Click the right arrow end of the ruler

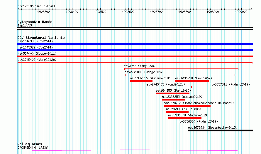point(252,9)
